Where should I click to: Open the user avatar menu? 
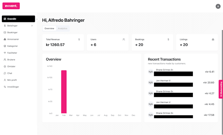(218, 6)
